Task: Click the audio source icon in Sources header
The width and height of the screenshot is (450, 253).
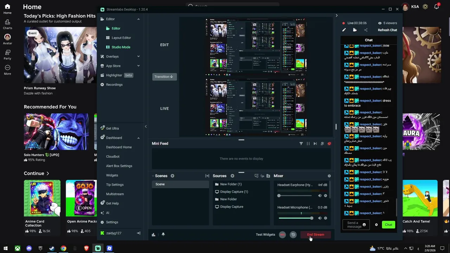Action: (262, 176)
